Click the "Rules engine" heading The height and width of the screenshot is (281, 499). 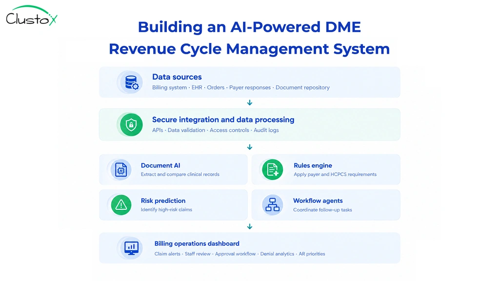[x=313, y=165]
